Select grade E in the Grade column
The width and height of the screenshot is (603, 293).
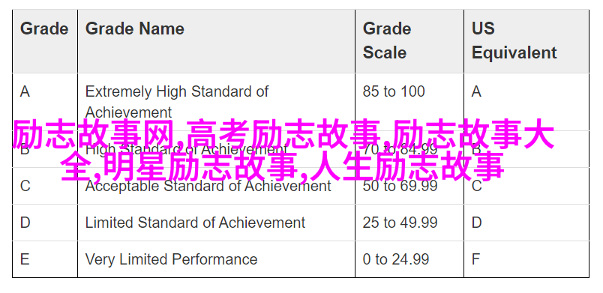(x=44, y=259)
